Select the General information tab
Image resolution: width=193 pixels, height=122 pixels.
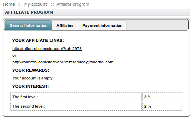[29, 25]
